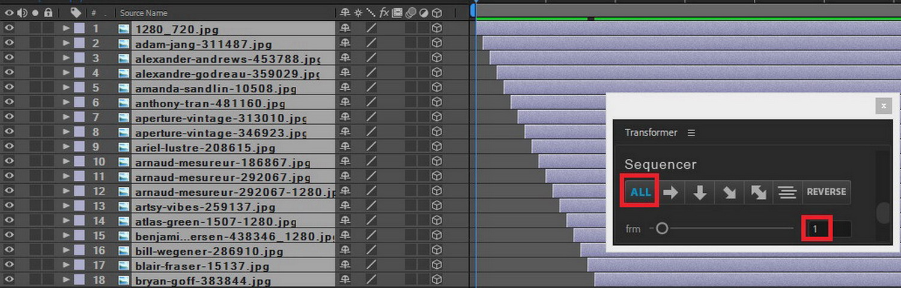Viewport: 901px width, 288px height.
Task: Select layer name alexandre-godreau-359029.jpg
Action: tap(227, 74)
